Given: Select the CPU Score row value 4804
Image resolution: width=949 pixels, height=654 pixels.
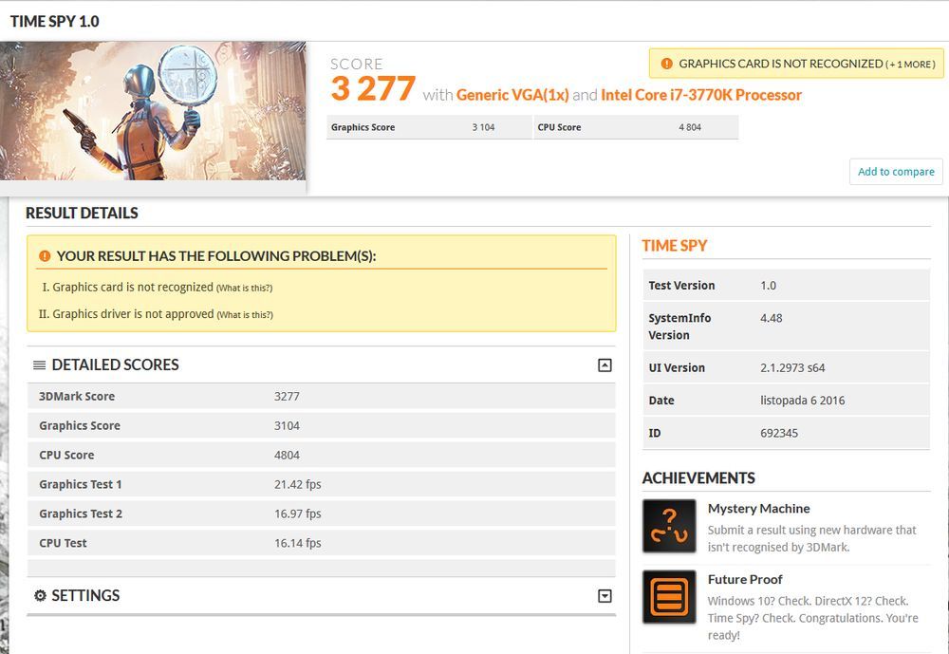Looking at the screenshot, I should point(287,456).
